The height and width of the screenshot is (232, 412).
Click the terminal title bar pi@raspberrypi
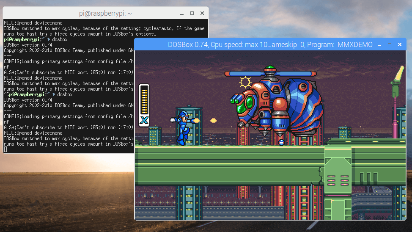coord(106,13)
